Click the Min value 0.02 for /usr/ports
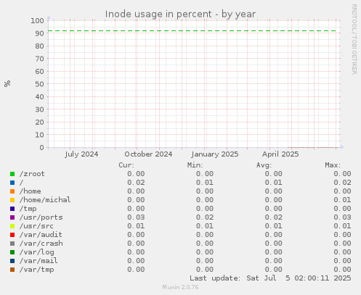 click(x=205, y=217)
